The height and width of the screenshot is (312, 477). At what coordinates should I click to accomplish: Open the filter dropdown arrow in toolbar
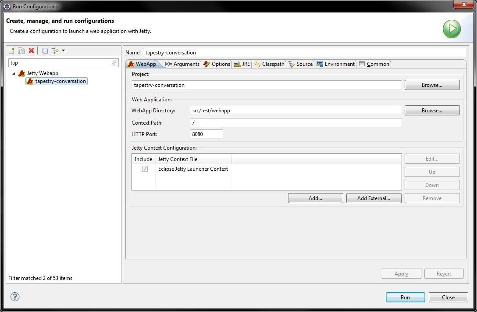click(x=64, y=50)
